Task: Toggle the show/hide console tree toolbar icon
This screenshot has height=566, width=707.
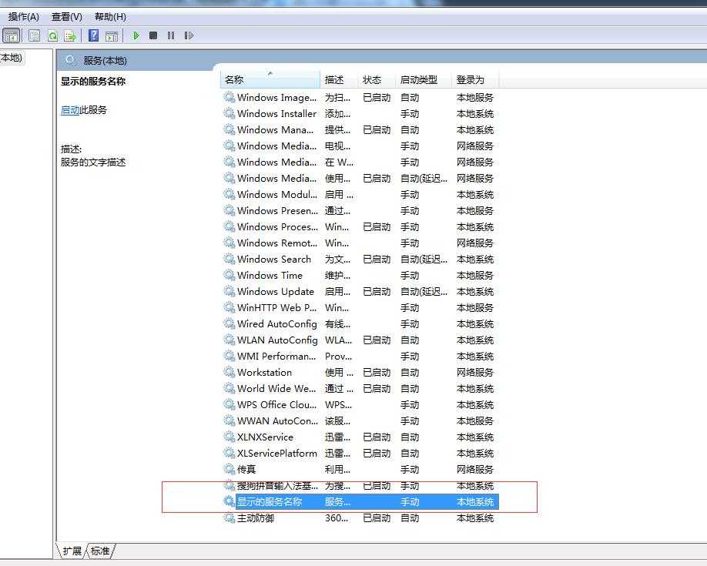Action: 12,35
